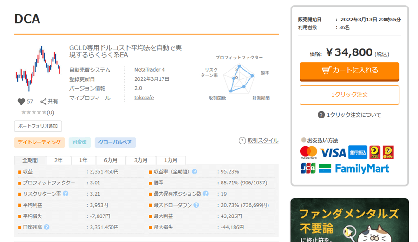Open the 3カ月 statistics tab
This screenshot has height=242, width=418.
coord(141,160)
